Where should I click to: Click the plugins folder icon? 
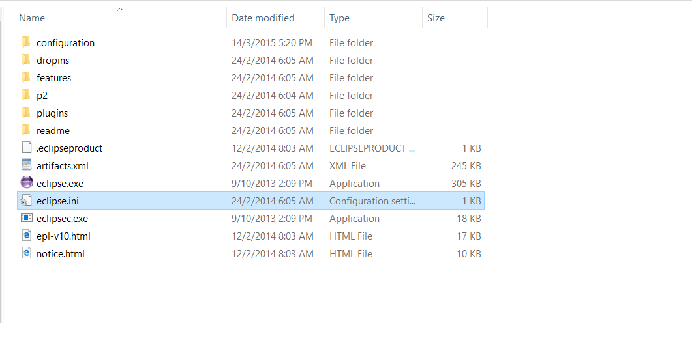pos(27,113)
